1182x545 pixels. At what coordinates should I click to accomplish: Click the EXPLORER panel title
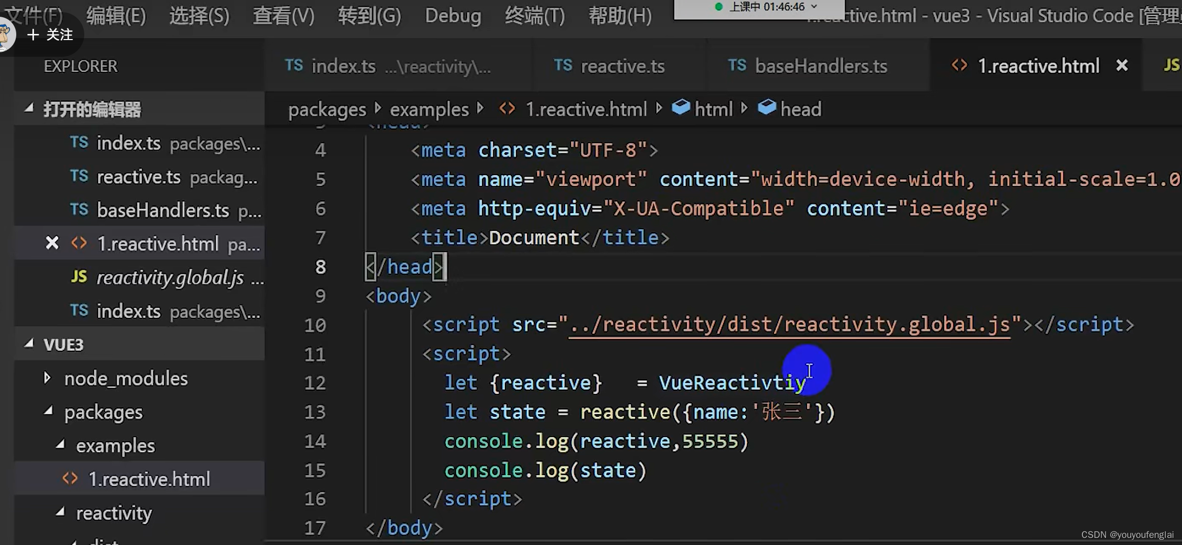click(x=80, y=66)
